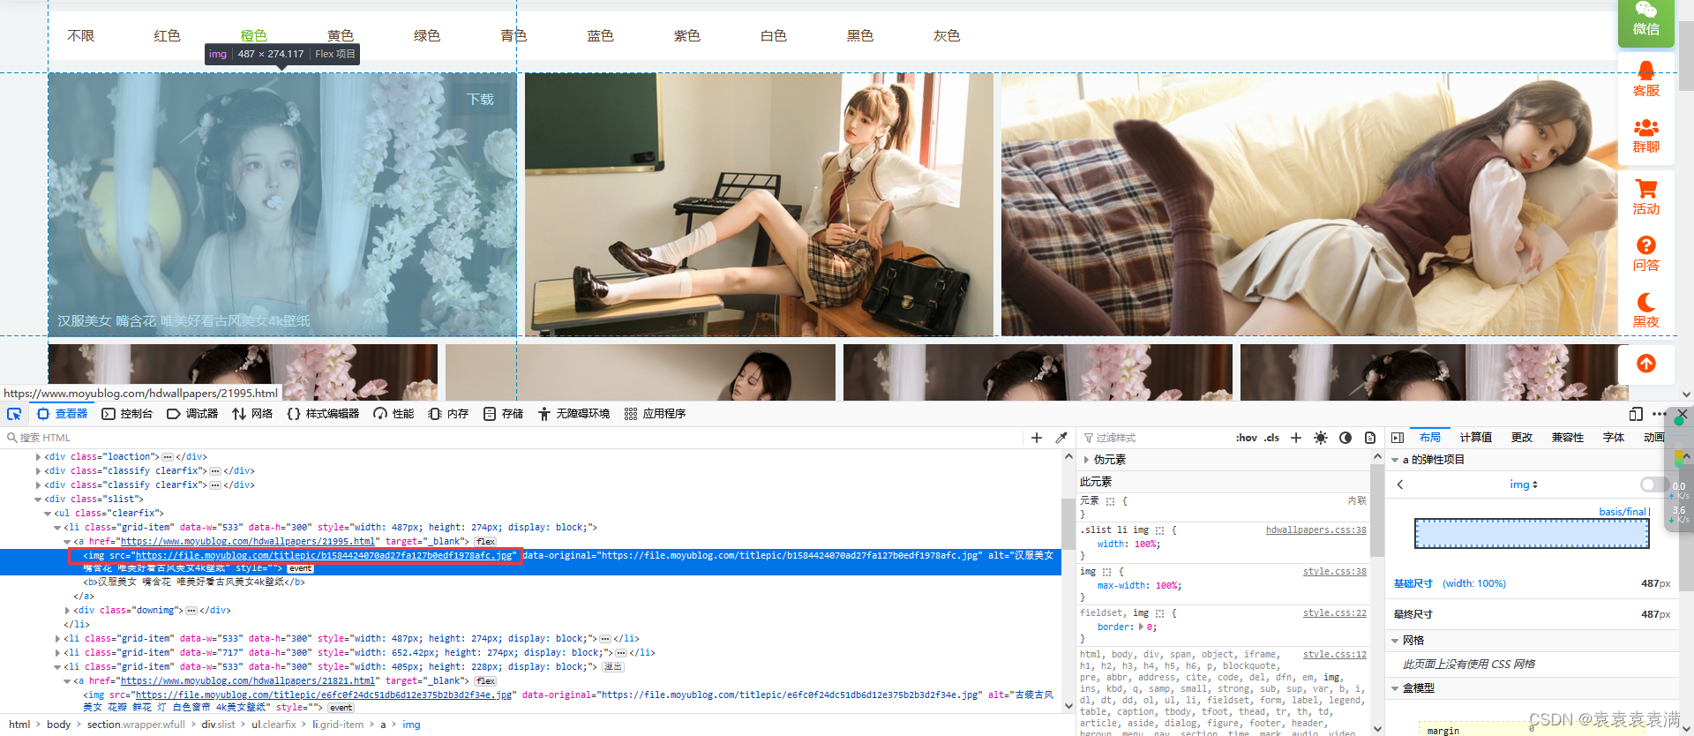Viewport: 1694px width, 736px height.
Task: Open the 样式编辑器 tab
Action: 323,414
